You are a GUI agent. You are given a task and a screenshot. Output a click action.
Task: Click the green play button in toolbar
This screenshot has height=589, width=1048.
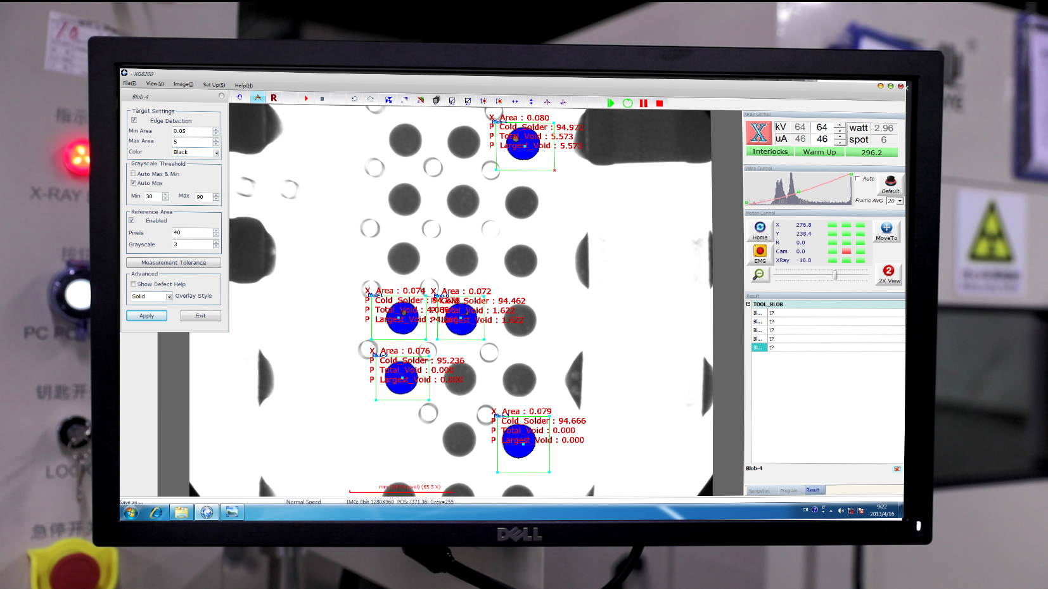tap(611, 103)
